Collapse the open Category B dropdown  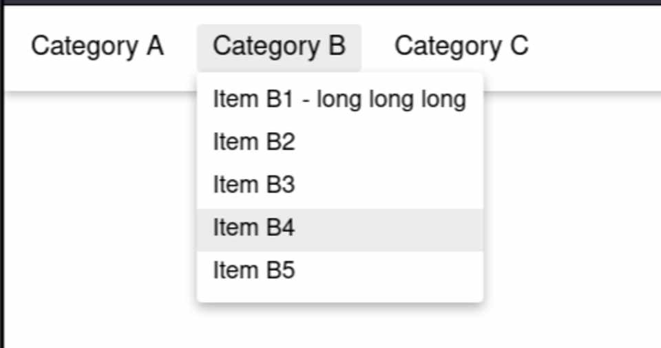click(x=279, y=47)
